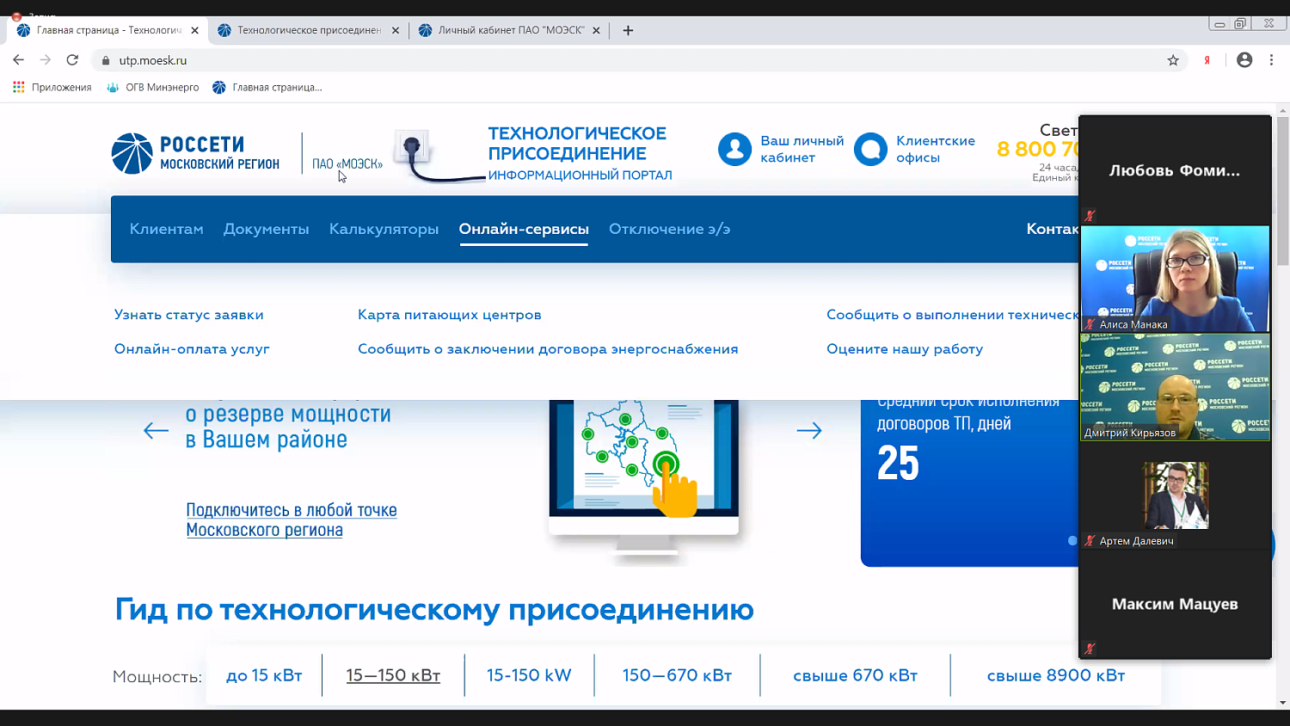The height and width of the screenshot is (726, 1290).
Task: Click Дмитрий Кирьязов video tile
Action: coord(1175,387)
